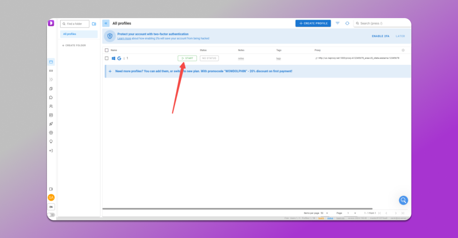Open the automation scripts sidebar icon
Viewport: 458px width, 238px height.
tap(51, 79)
